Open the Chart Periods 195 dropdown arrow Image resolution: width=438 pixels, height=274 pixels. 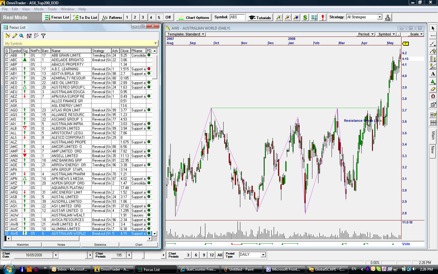click(129, 255)
